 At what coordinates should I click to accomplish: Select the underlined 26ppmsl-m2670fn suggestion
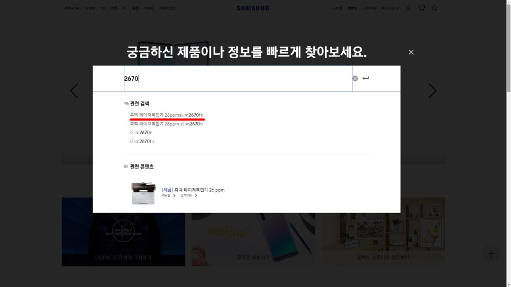tap(167, 115)
